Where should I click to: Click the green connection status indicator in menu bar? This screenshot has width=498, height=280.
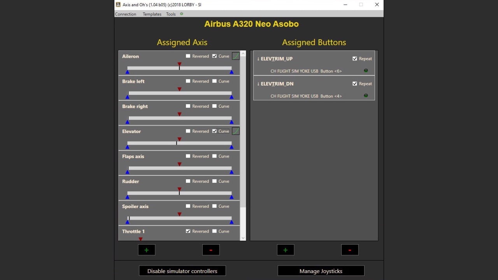pyautogui.click(x=182, y=14)
